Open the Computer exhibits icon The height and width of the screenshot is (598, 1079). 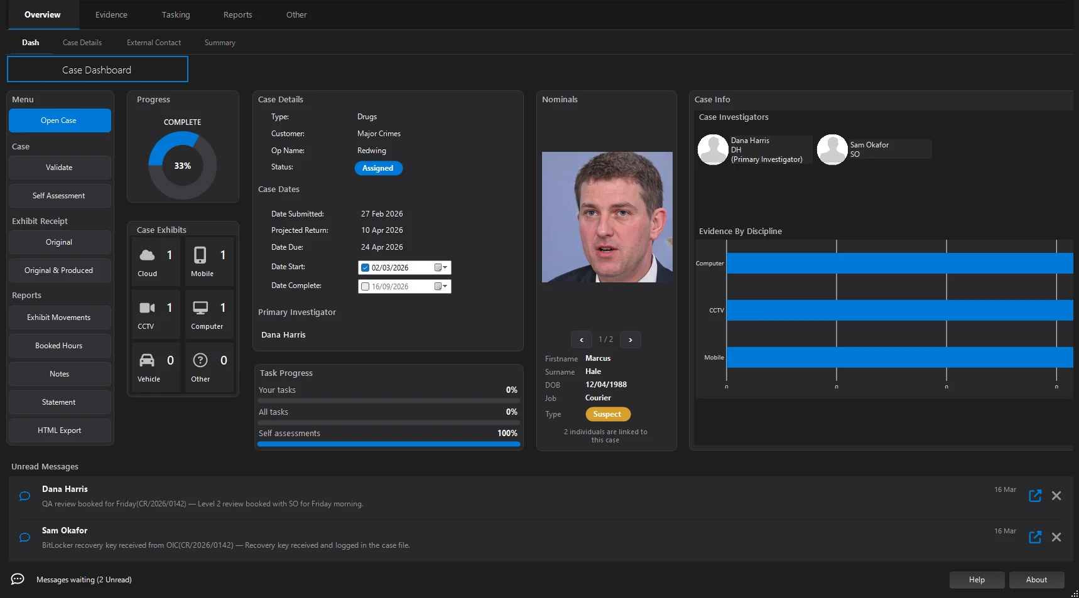click(200, 307)
